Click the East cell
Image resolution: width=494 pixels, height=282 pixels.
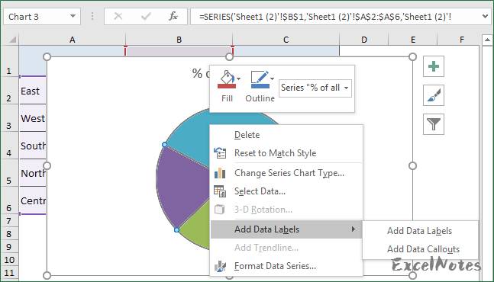click(x=33, y=91)
